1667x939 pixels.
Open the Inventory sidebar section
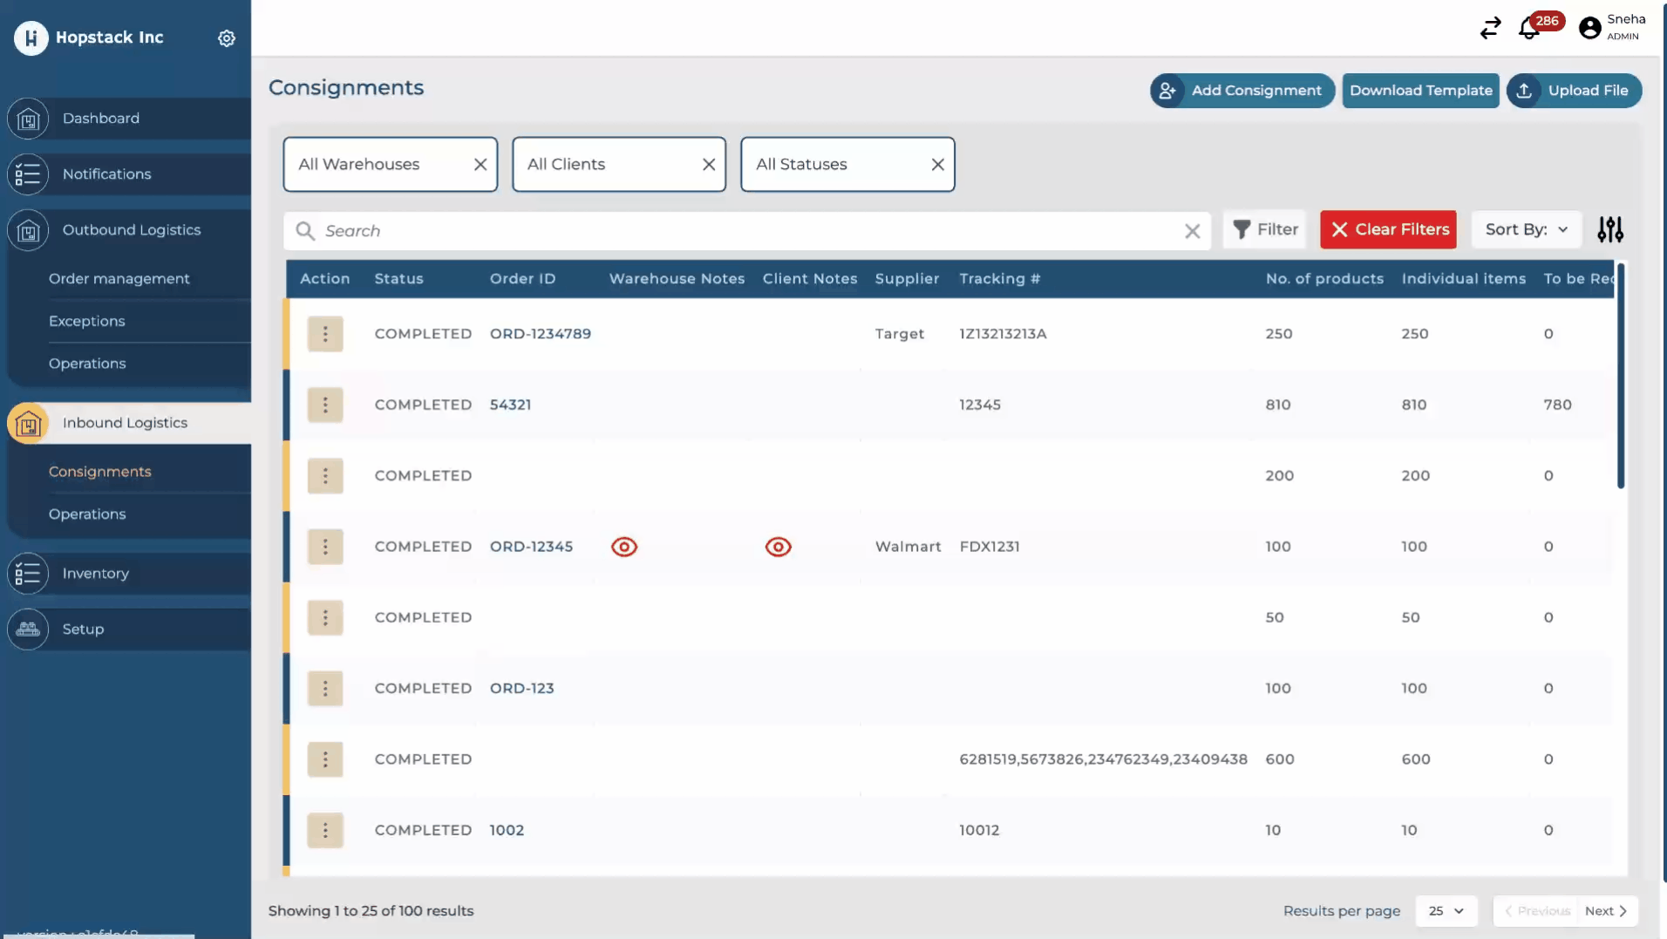coord(96,574)
